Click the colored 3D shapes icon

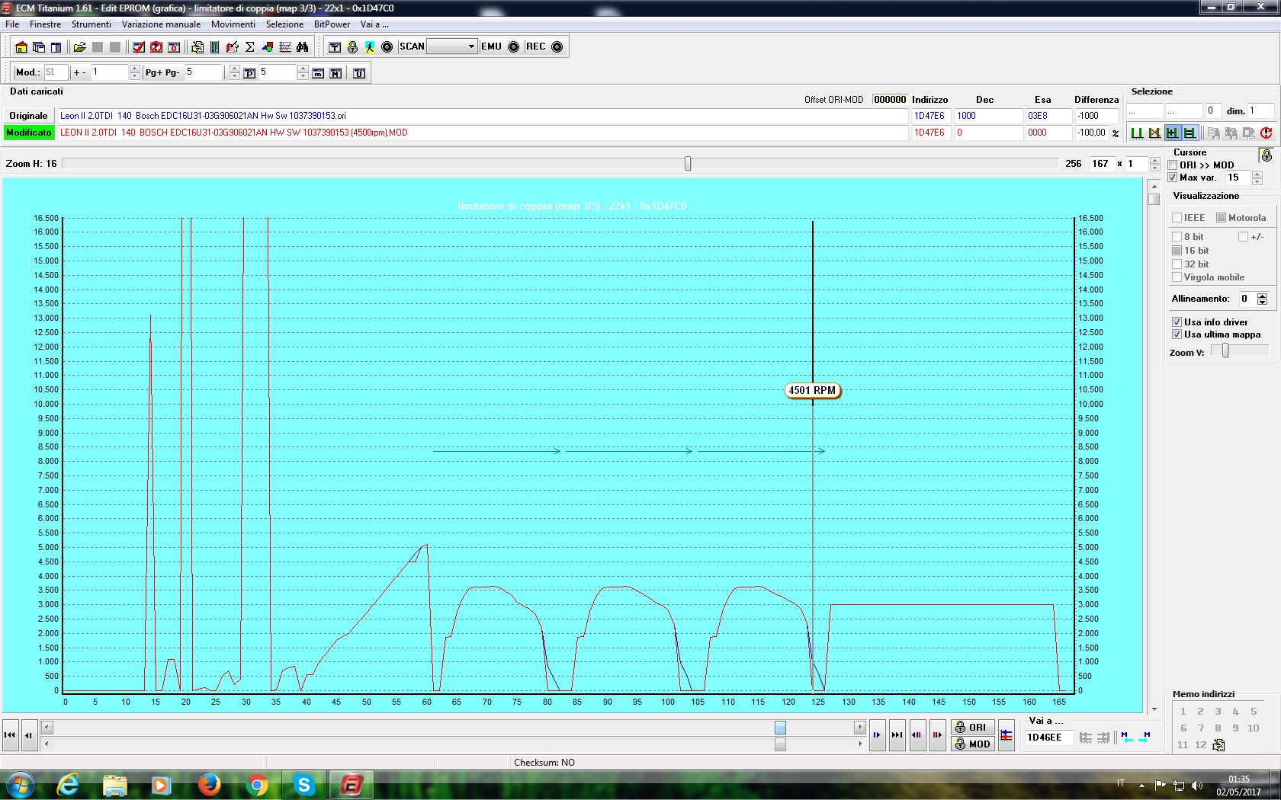[268, 47]
